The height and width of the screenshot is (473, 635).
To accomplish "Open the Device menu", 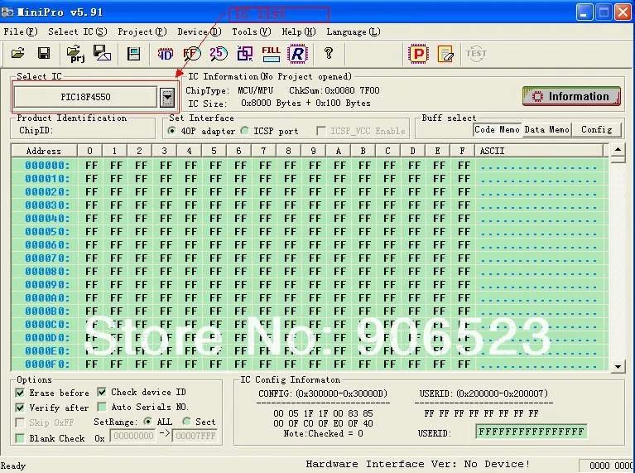I will (x=200, y=31).
